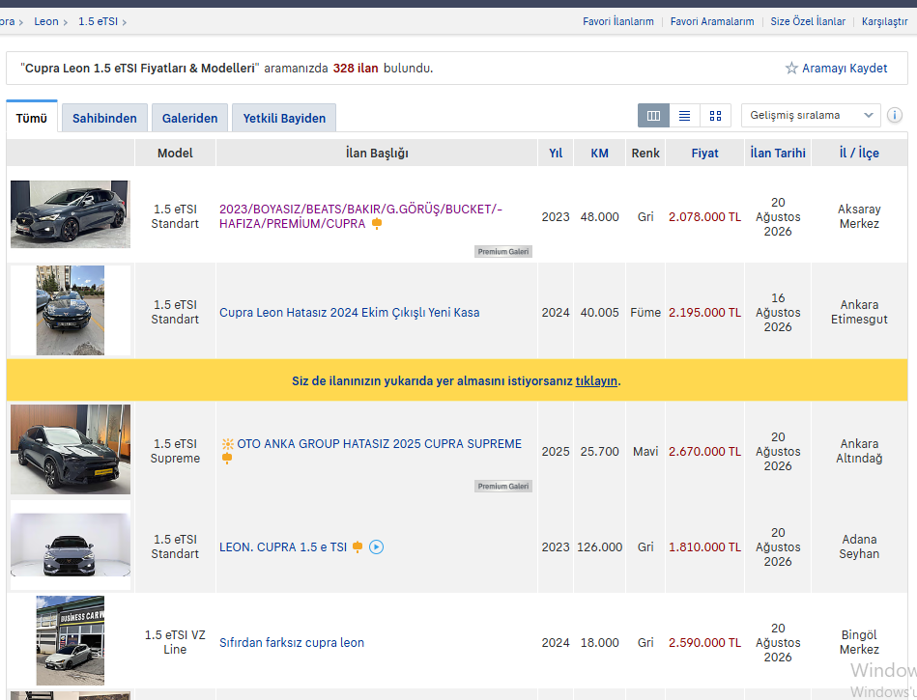Open Gelişmiş sıralama sort dropdown

(x=811, y=116)
